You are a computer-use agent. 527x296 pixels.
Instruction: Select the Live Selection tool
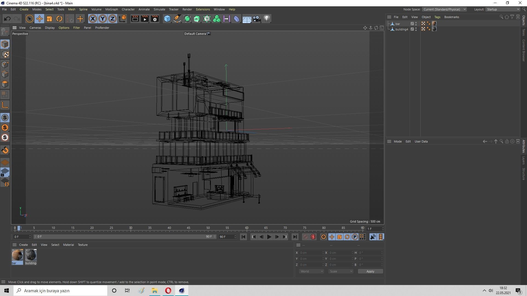[x=29, y=19]
